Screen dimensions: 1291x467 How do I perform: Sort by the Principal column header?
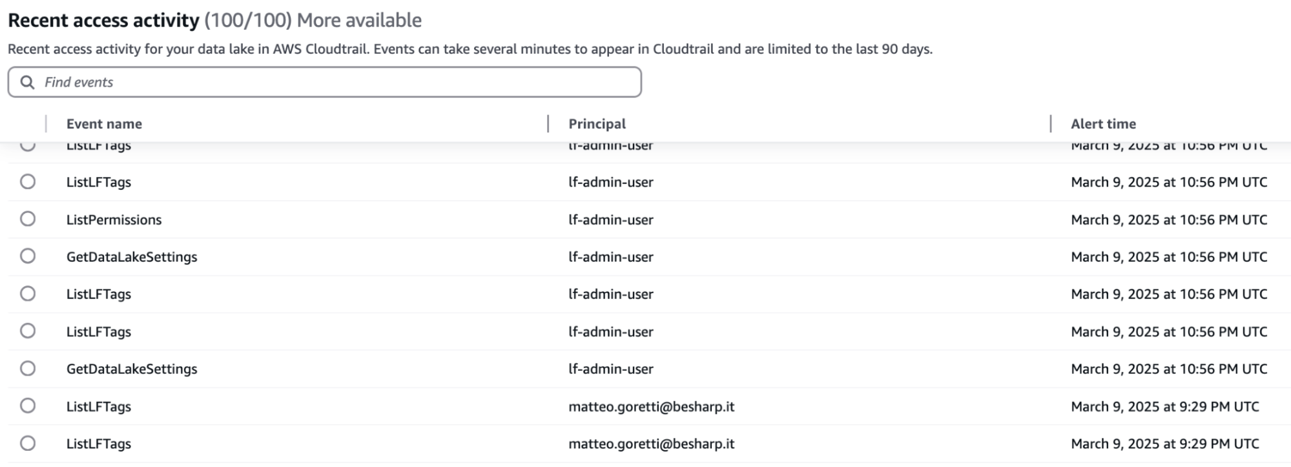click(597, 124)
